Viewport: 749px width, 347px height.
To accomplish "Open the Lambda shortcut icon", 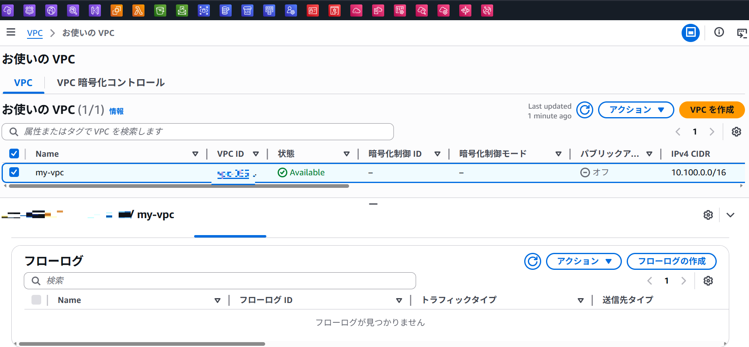I will click(138, 11).
